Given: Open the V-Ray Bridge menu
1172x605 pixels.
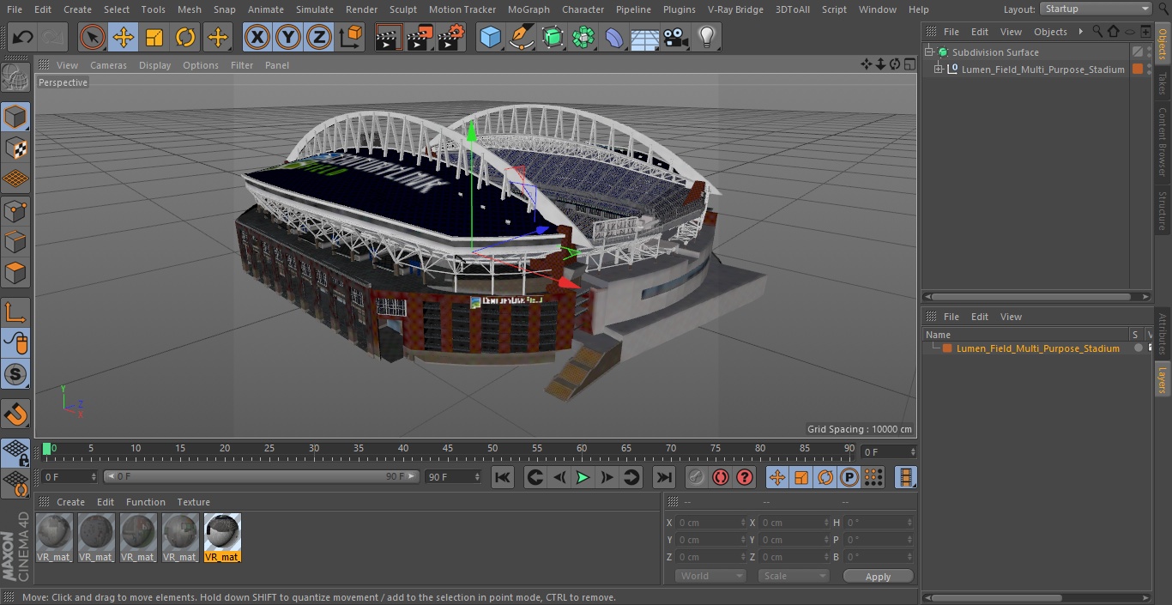Looking at the screenshot, I should [x=735, y=9].
